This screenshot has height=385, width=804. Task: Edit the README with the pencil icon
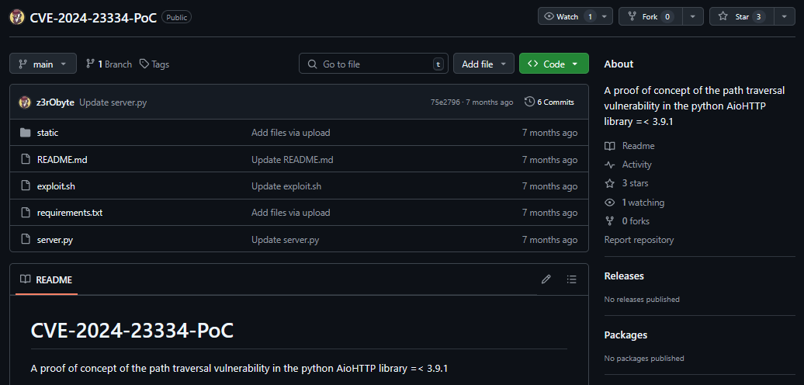click(x=546, y=279)
